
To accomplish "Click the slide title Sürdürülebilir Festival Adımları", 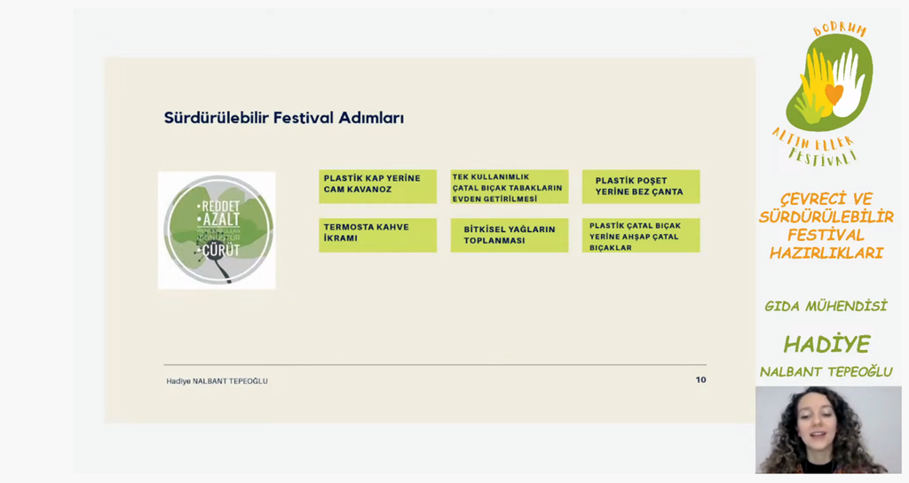I will click(284, 118).
